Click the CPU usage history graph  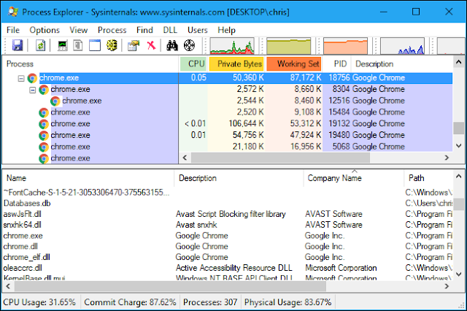(x=232, y=46)
